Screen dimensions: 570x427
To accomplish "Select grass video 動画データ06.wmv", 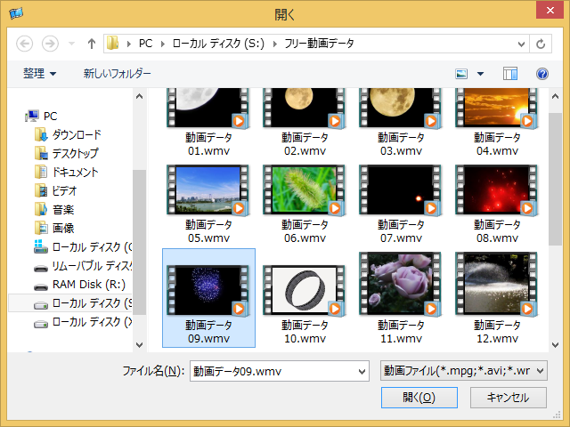I will [x=305, y=204].
